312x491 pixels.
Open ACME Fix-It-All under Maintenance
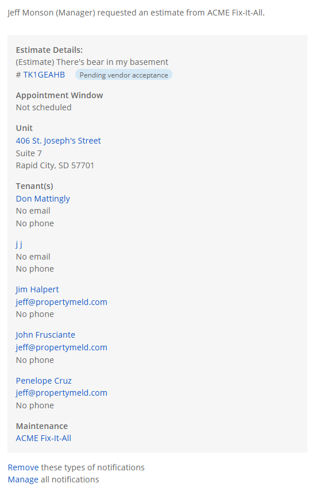pos(44,438)
